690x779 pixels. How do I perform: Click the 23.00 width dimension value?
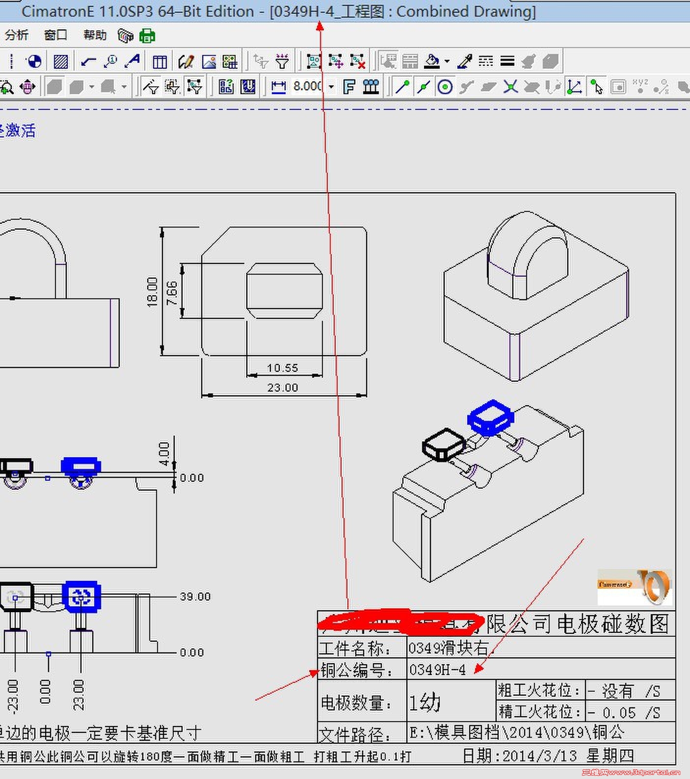pyautogui.click(x=283, y=388)
